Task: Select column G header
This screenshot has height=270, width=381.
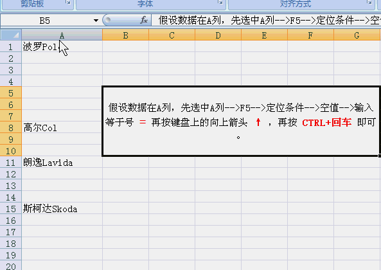Action: click(x=357, y=35)
